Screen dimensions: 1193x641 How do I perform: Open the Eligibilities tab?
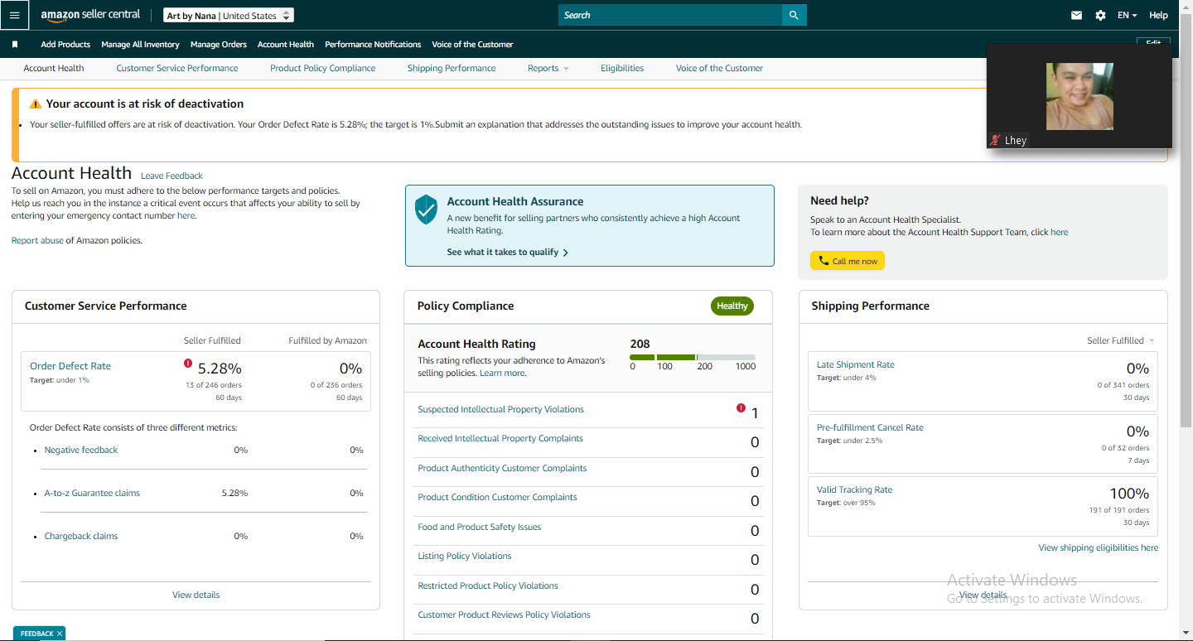pyautogui.click(x=622, y=68)
